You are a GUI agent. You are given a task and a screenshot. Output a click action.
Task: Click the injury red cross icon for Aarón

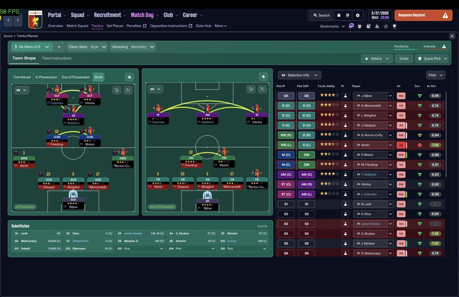420,145
